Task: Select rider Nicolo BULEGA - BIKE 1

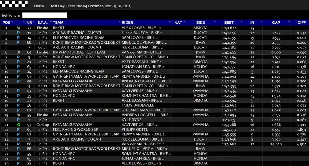Action: [142, 33]
